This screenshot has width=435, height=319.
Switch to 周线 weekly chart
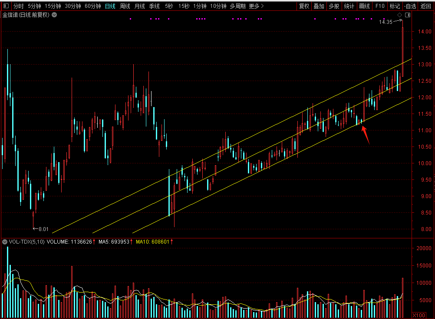tap(125, 6)
